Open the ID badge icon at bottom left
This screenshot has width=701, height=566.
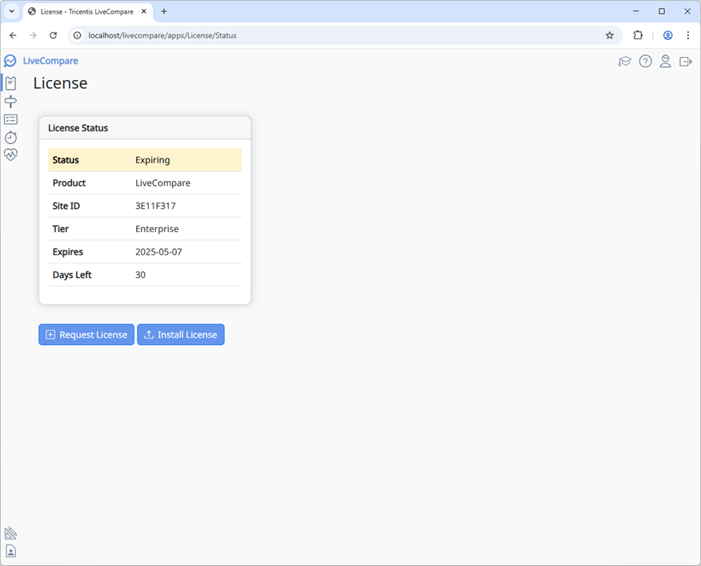10,551
